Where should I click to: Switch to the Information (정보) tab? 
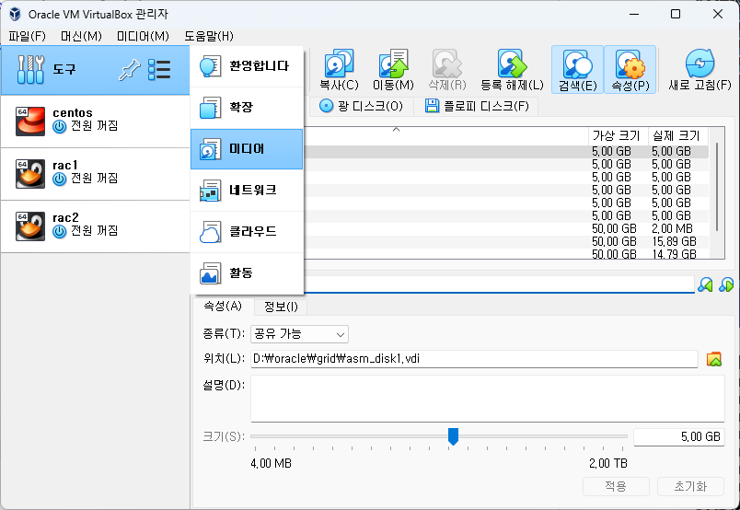pos(281,307)
